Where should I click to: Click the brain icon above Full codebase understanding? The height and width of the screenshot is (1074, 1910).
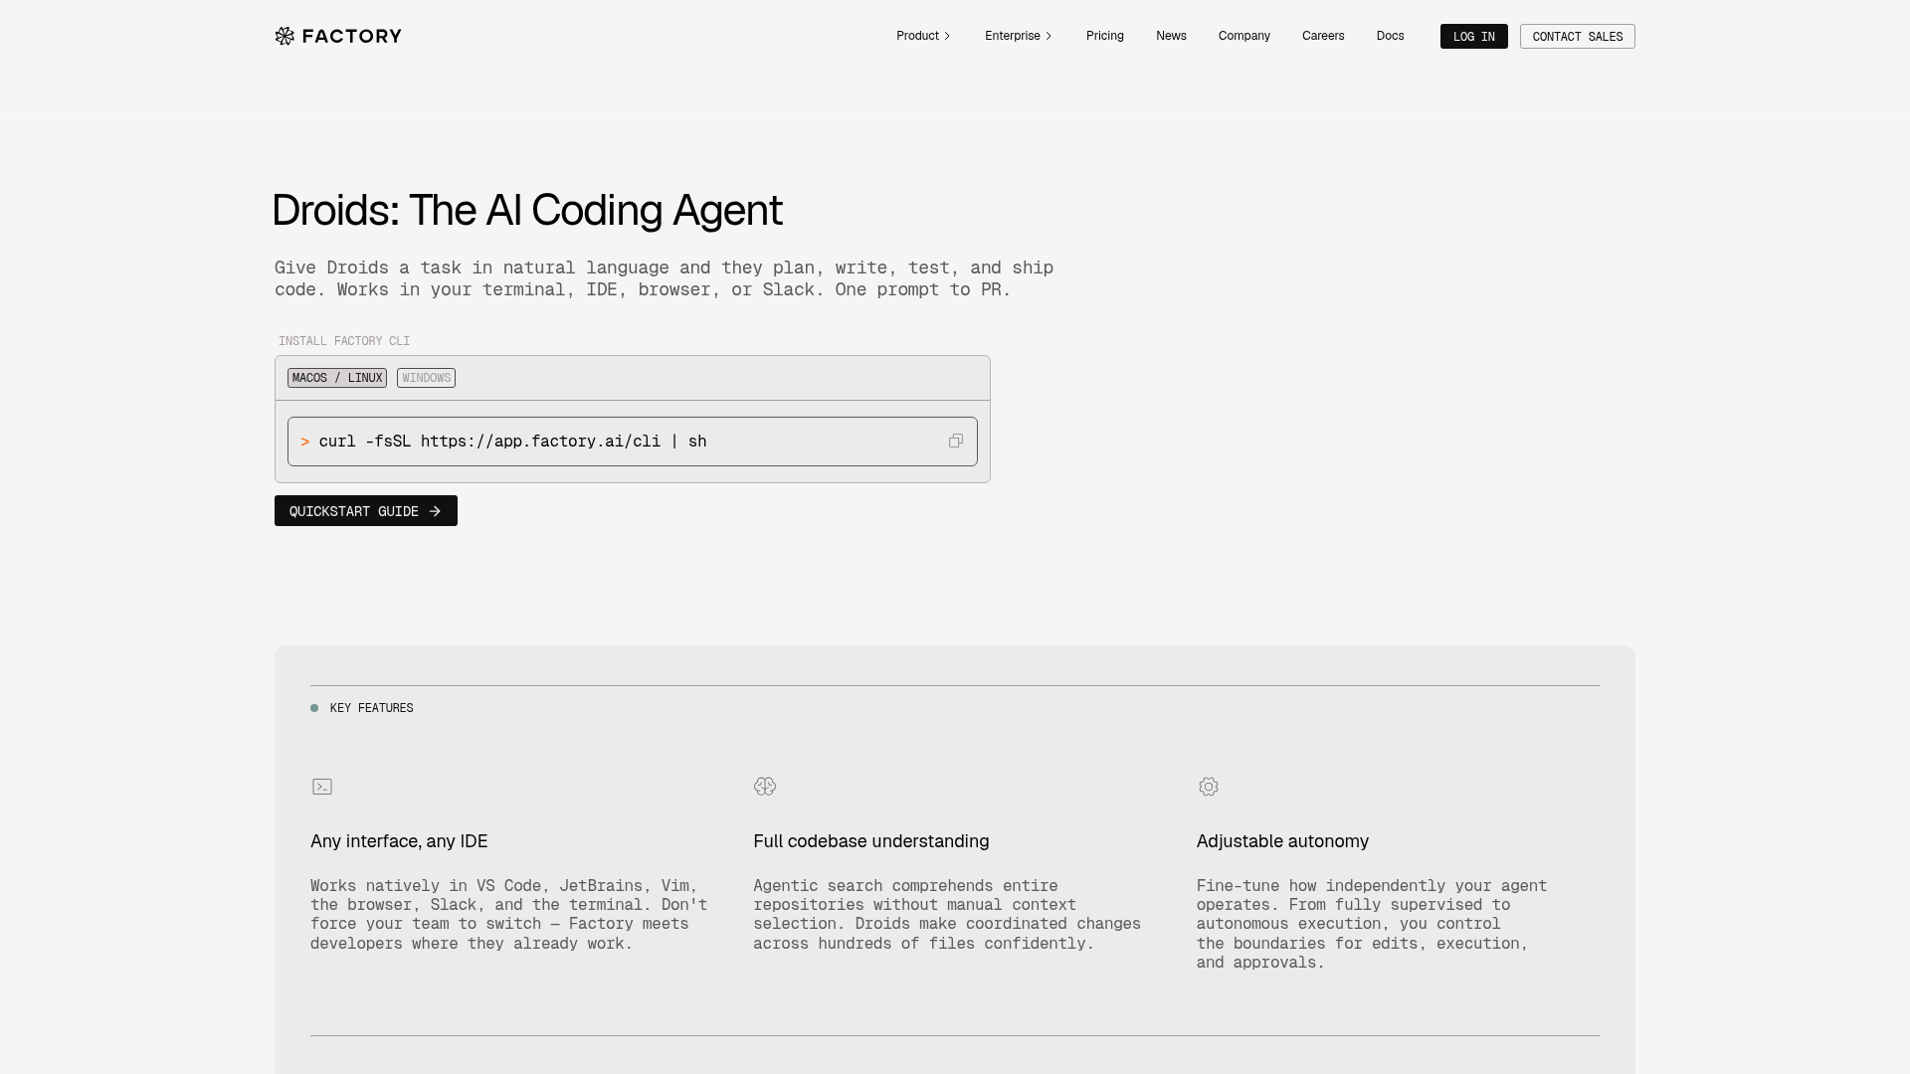point(765,787)
